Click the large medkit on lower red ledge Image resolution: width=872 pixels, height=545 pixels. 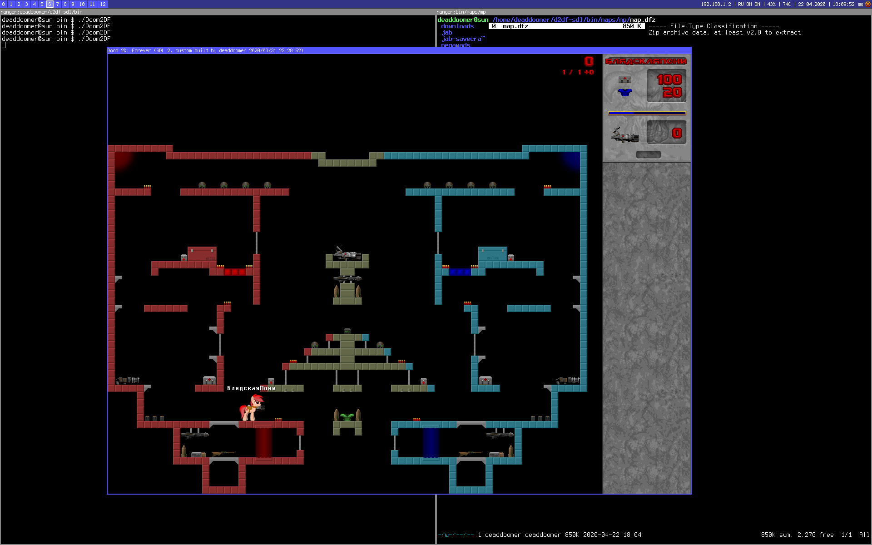click(209, 380)
